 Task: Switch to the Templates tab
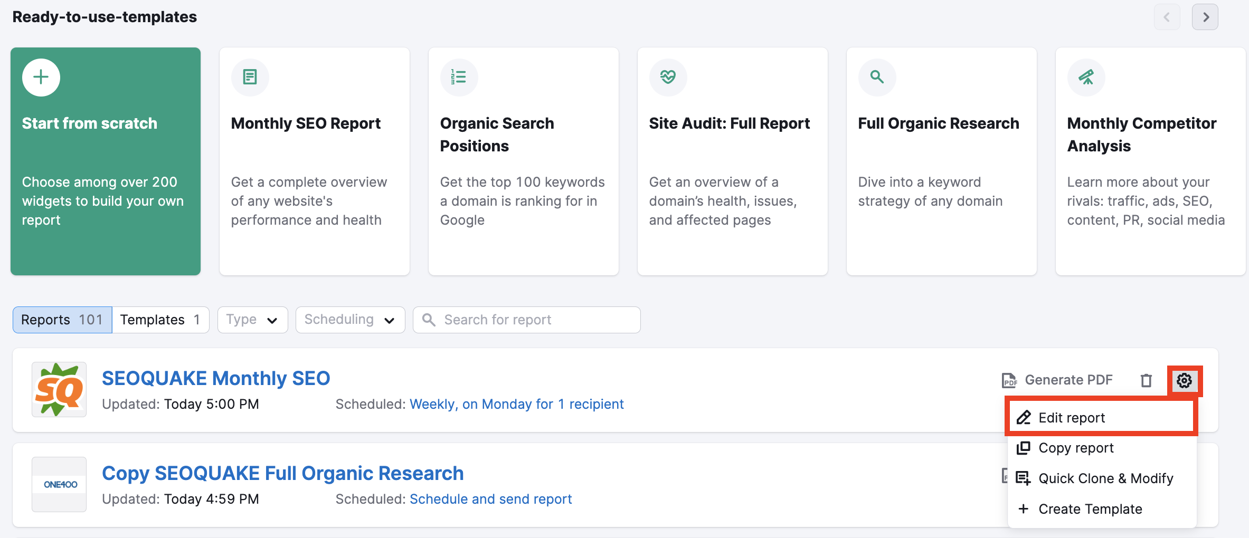tap(160, 320)
